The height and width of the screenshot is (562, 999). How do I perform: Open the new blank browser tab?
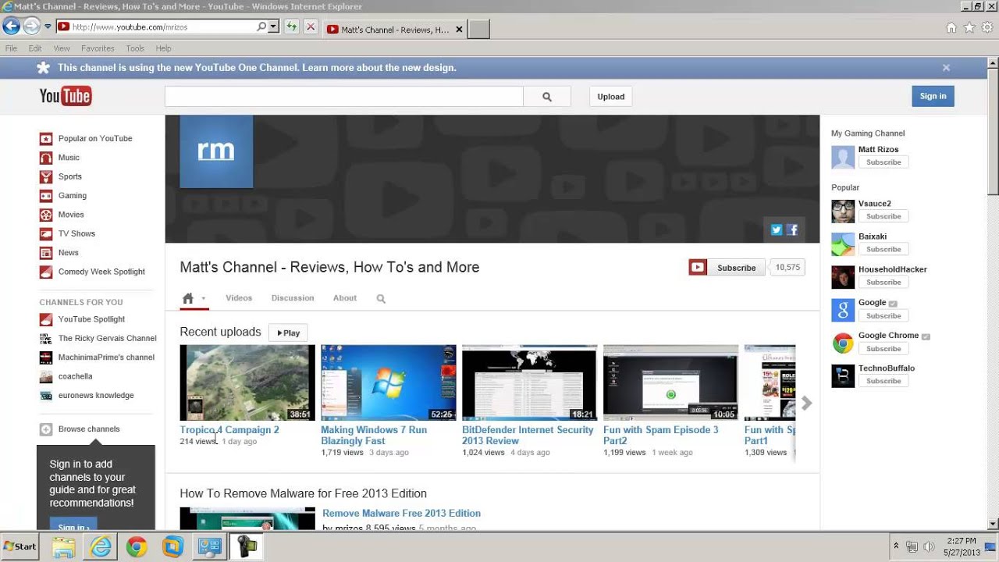pyautogui.click(x=478, y=30)
